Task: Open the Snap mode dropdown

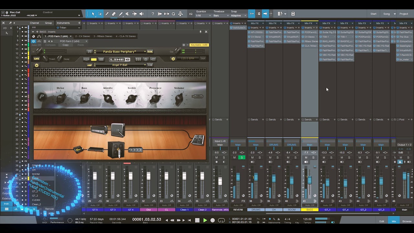Action: click(x=238, y=16)
